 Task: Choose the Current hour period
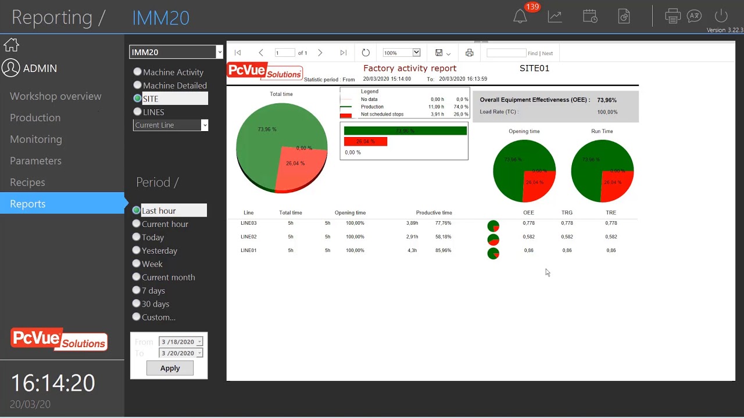136,224
